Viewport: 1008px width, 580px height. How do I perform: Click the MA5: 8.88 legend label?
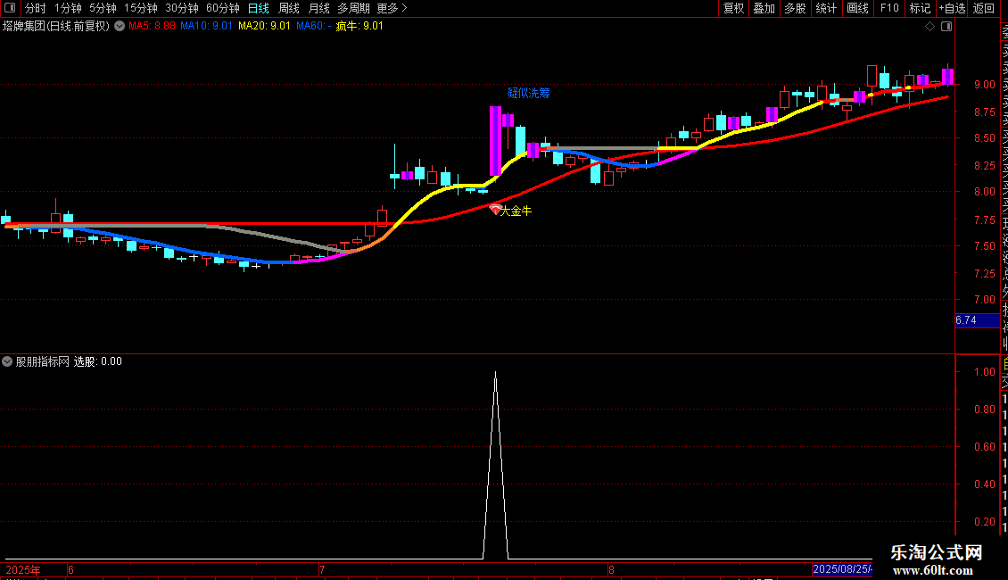click(152, 26)
